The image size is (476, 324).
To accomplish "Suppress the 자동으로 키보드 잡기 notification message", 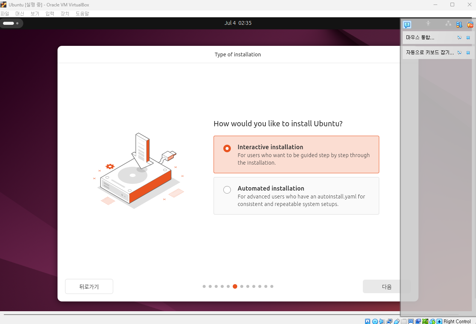I will (459, 53).
